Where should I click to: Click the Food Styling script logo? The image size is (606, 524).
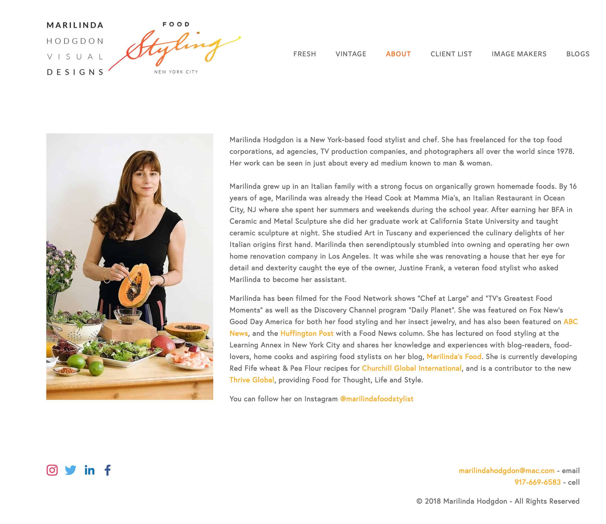tap(175, 48)
